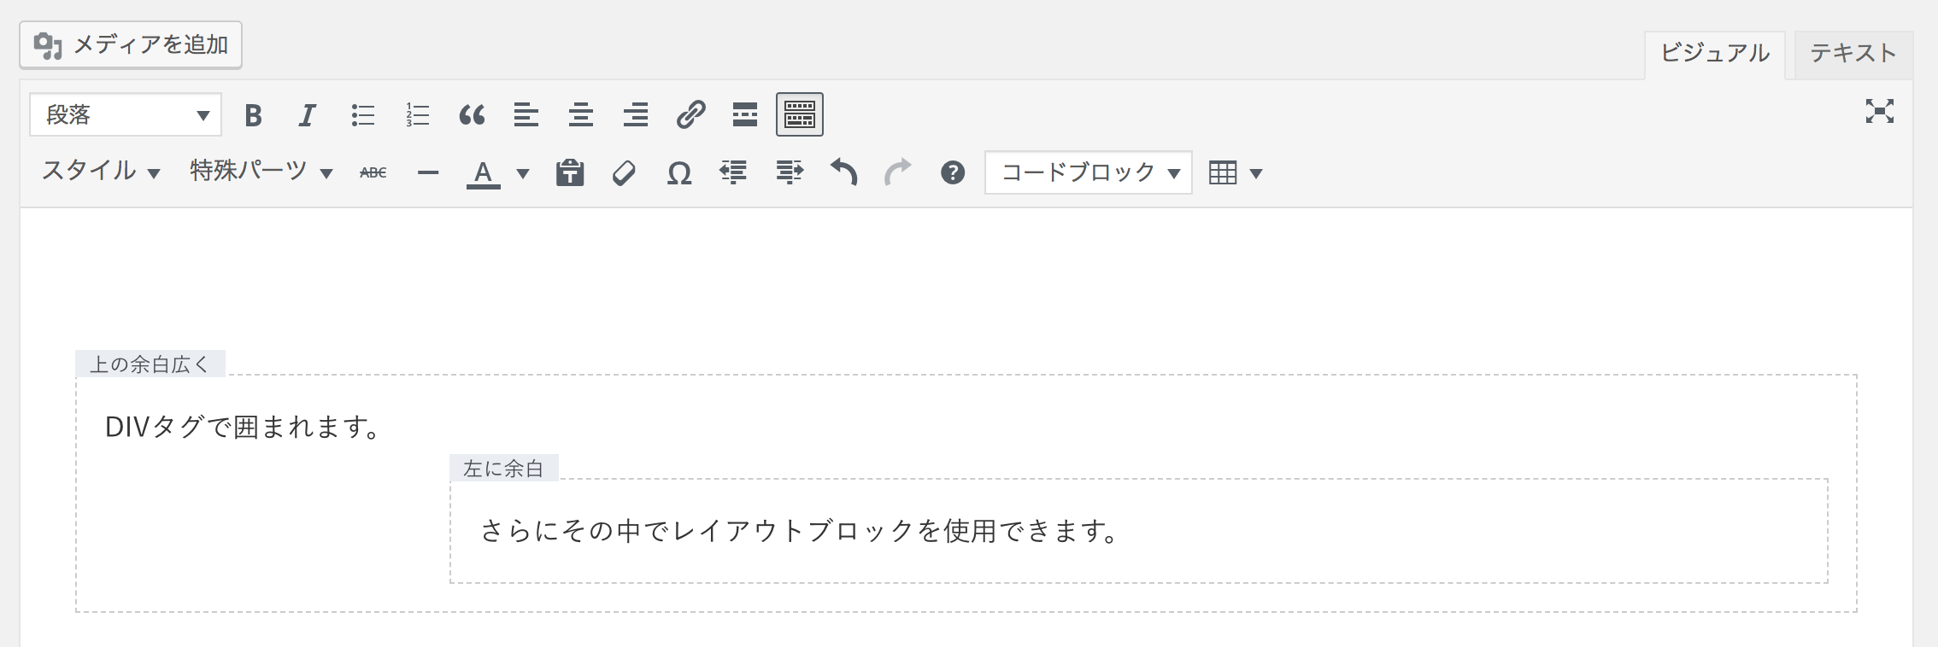Click the さらにその中でレイアウトブロック text line
The width and height of the screenshot is (1938, 647).
(800, 531)
